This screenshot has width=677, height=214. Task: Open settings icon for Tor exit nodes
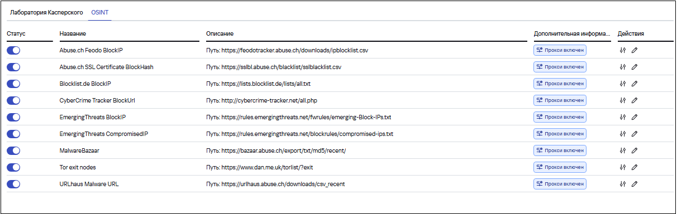(623, 167)
